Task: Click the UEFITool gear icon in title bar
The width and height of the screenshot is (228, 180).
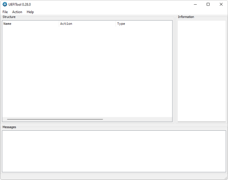Action: (x=5, y=4)
